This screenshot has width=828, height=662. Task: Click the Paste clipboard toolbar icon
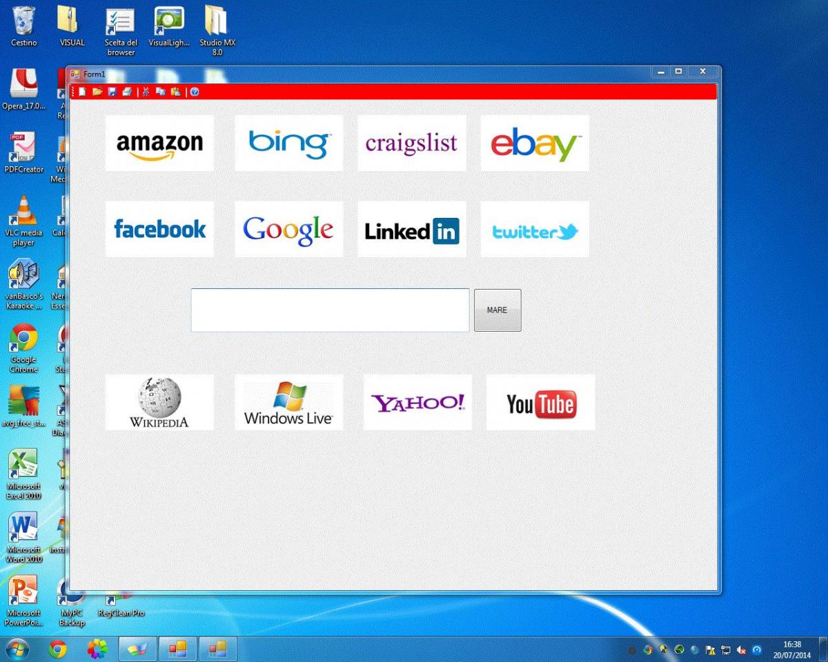(176, 92)
